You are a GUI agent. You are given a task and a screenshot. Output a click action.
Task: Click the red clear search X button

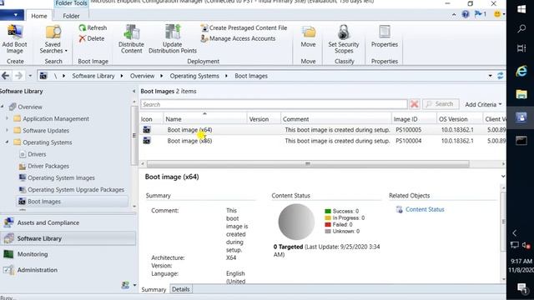tap(415, 104)
